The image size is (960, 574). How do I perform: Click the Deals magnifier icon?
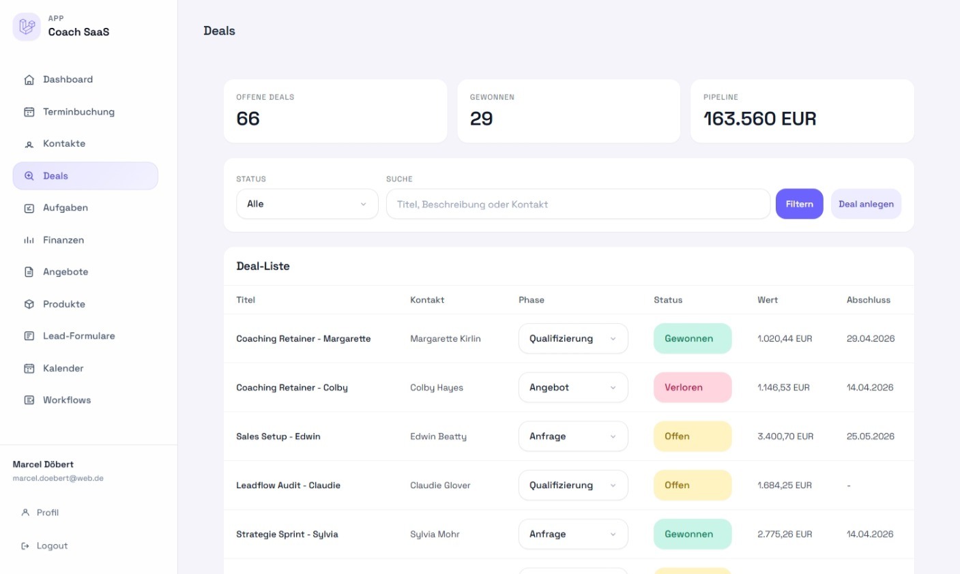tap(29, 176)
